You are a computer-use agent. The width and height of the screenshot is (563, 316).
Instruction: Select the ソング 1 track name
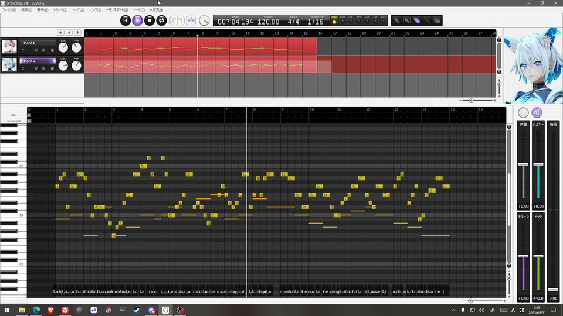(x=38, y=43)
